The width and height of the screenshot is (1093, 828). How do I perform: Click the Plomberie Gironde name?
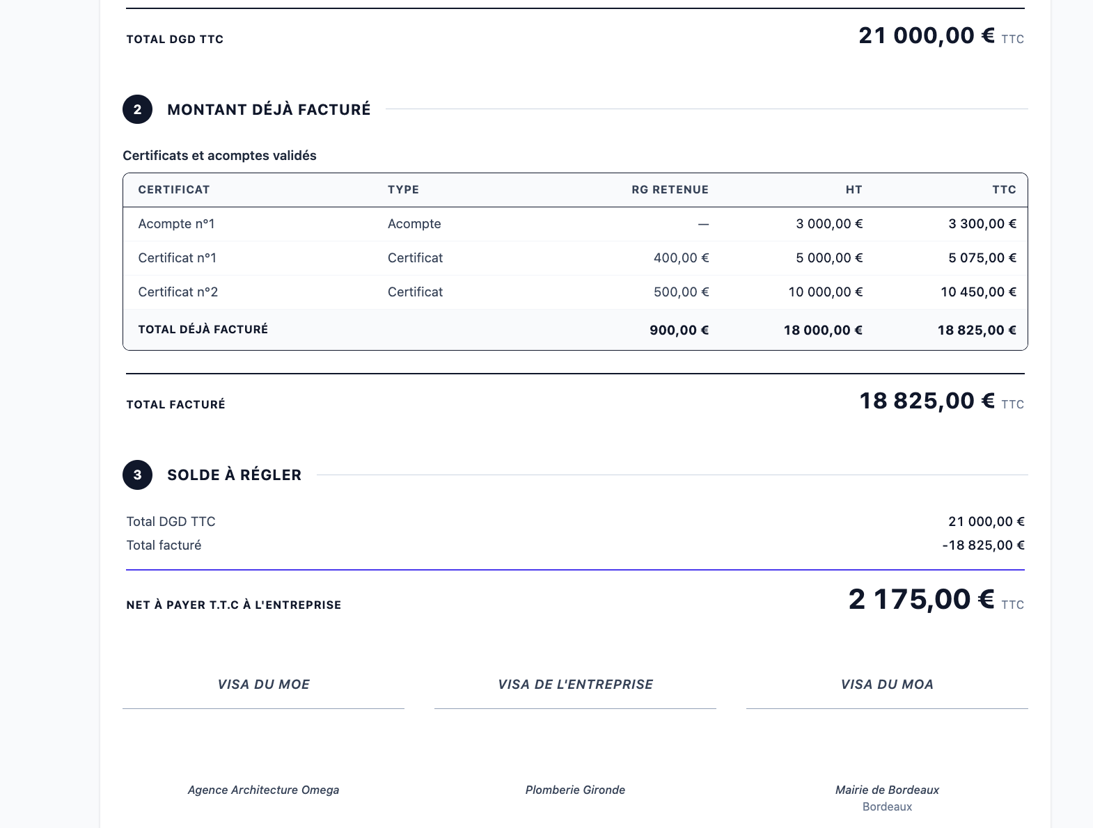click(575, 790)
